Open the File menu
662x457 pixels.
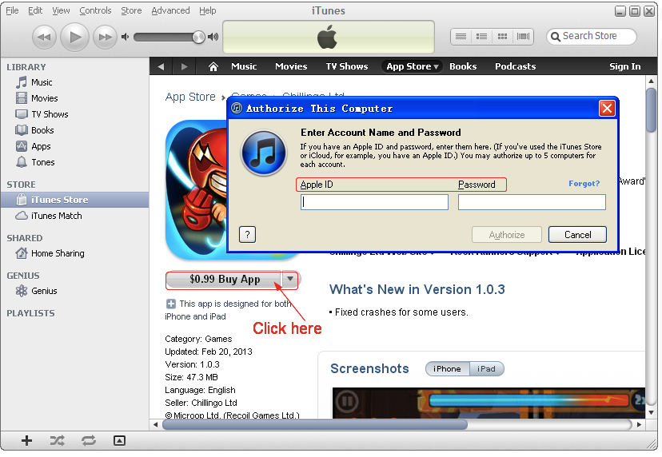click(x=12, y=10)
